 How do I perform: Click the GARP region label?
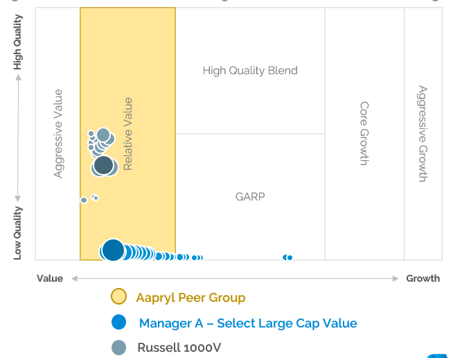click(x=250, y=196)
